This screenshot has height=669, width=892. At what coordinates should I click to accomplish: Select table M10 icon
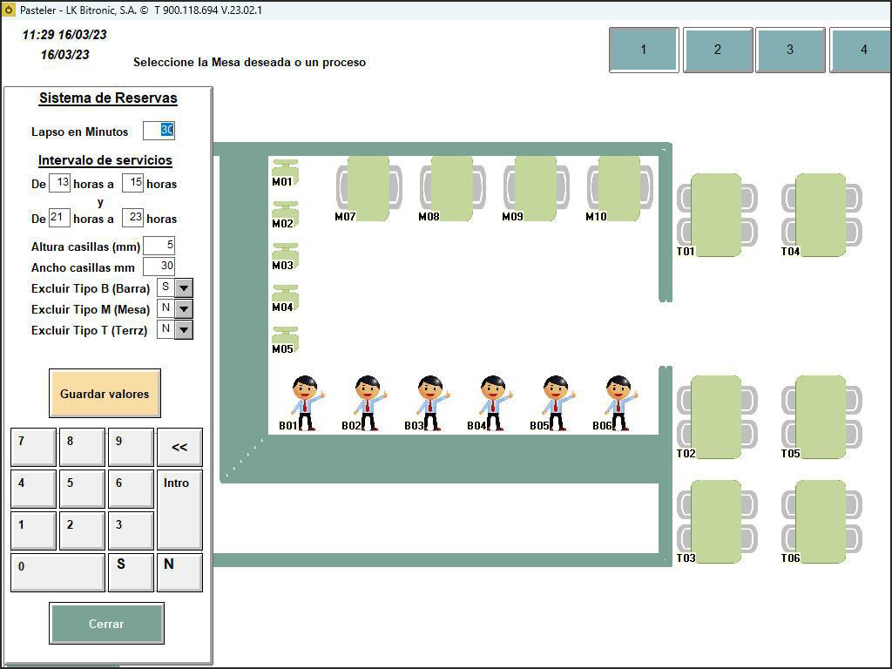coord(619,188)
